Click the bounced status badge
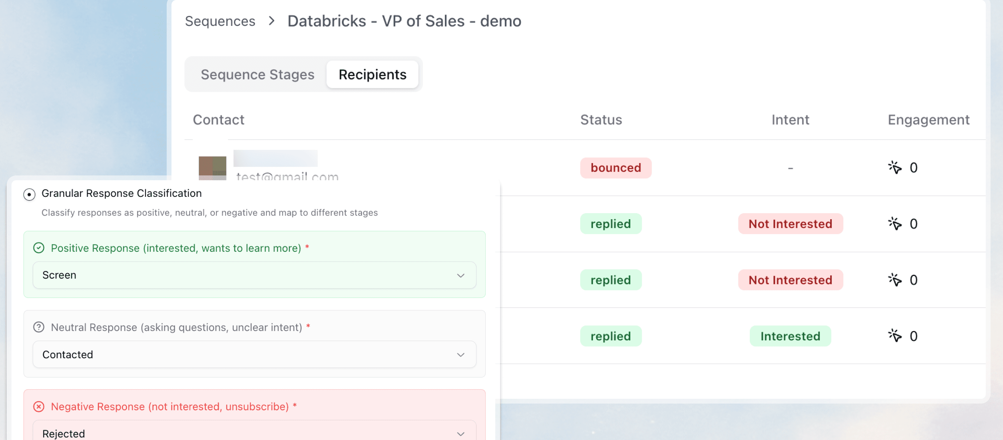This screenshot has height=440, width=1003. click(616, 167)
